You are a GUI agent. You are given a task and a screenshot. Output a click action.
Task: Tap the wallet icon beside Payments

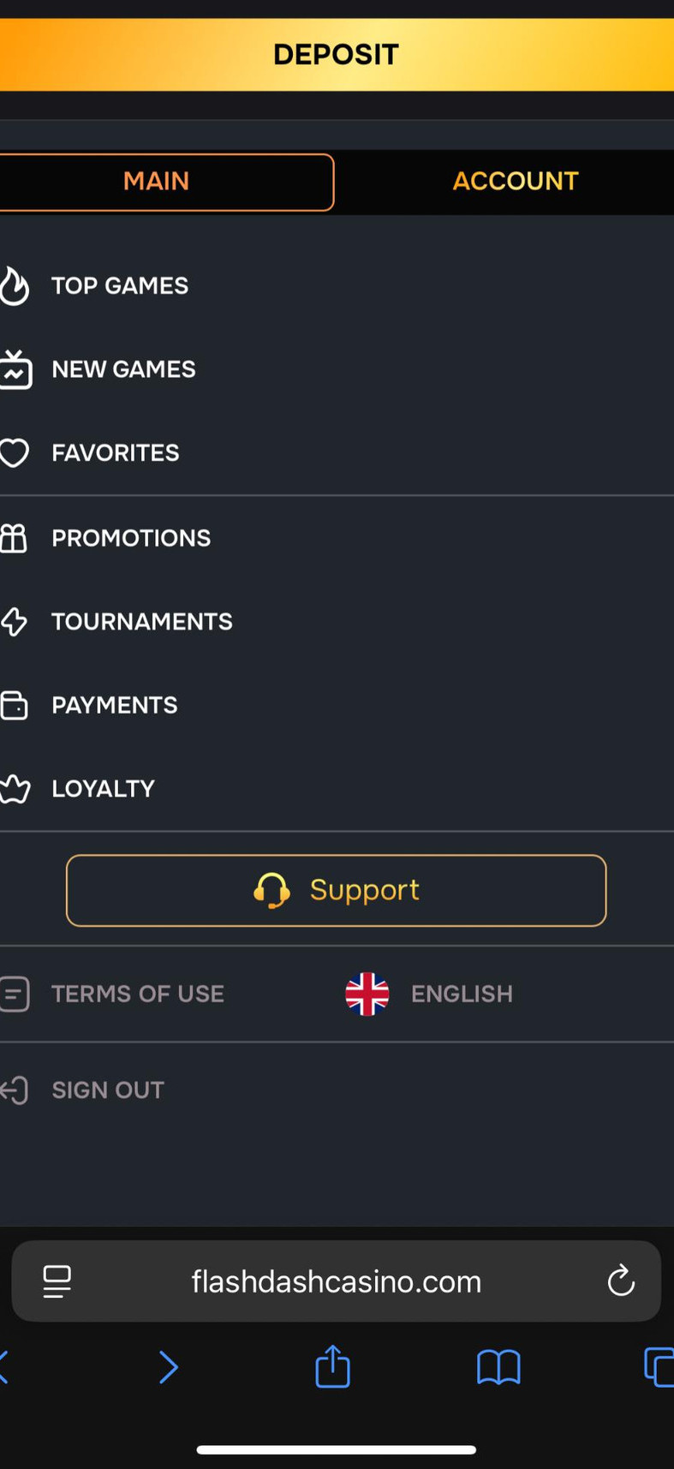(x=14, y=705)
